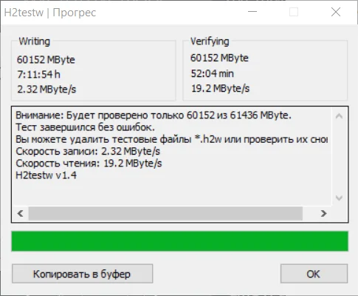Click the log's left scroll arrow
Screen dimensions: 358x296
click(21, 213)
